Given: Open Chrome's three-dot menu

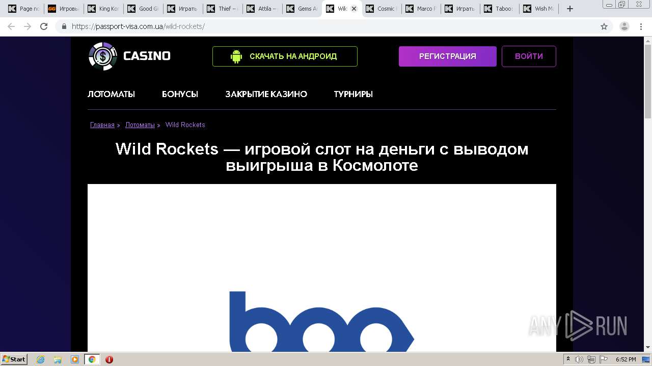Looking at the screenshot, I should 641,26.
